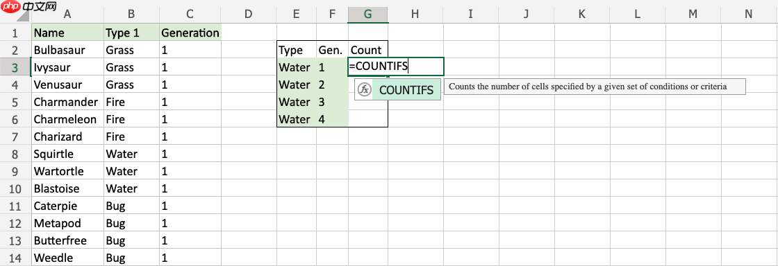Click the Water cell next to Gen. 2

pyautogui.click(x=297, y=85)
